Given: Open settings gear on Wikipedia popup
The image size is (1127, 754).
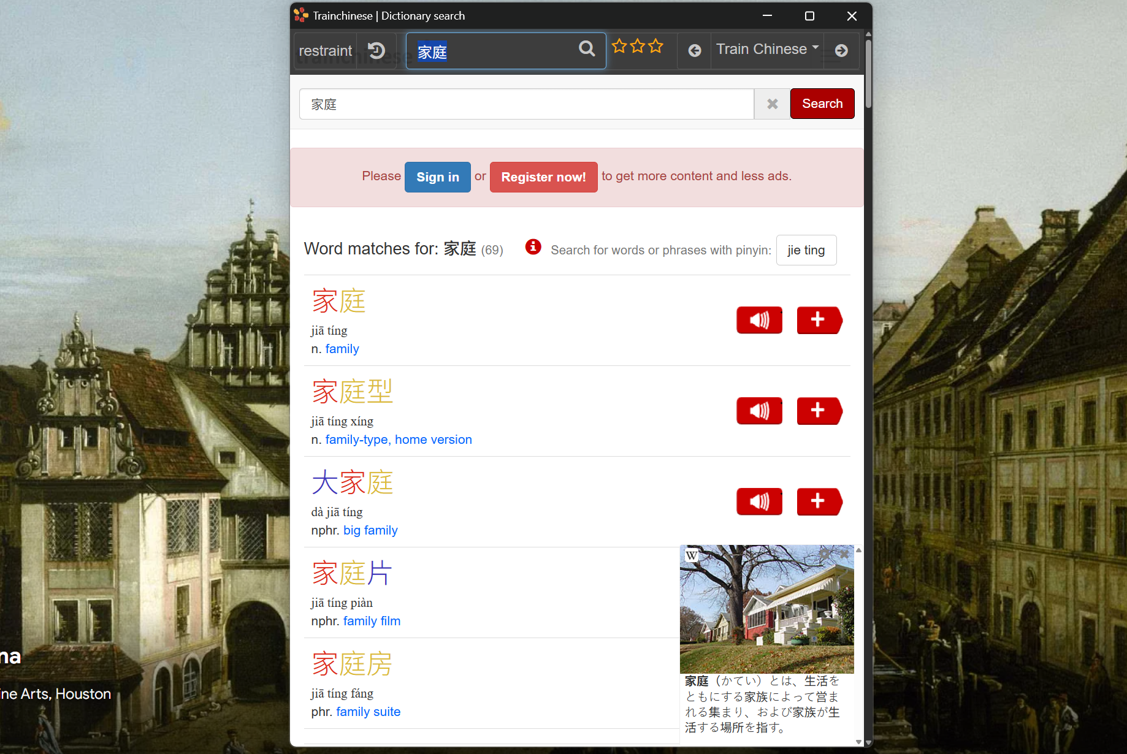Looking at the screenshot, I should 825,554.
